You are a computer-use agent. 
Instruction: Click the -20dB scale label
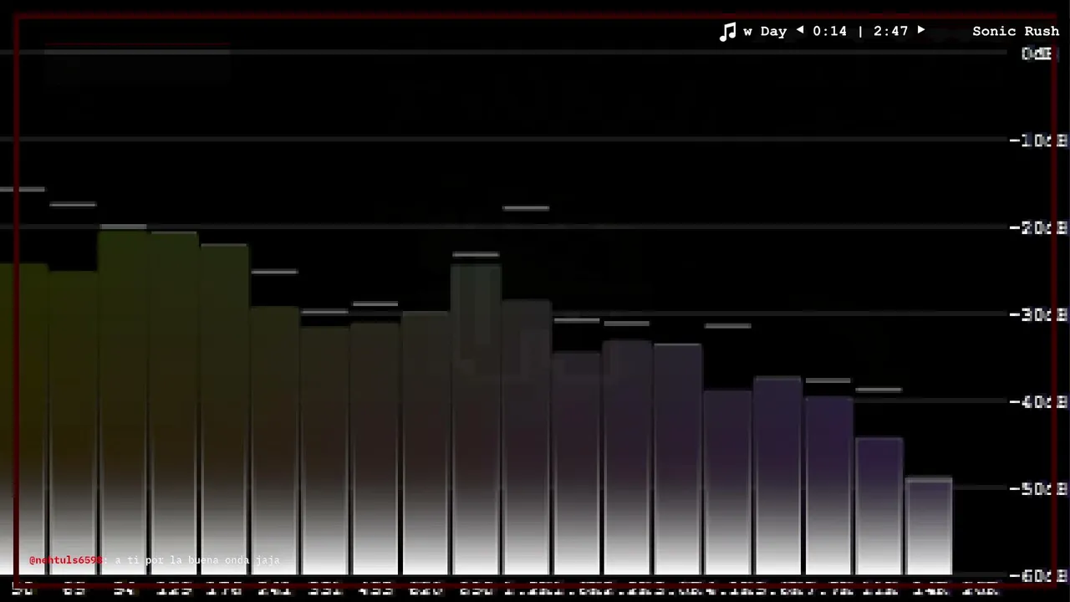[x=1038, y=227]
